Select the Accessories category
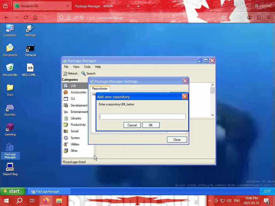 (75, 92)
